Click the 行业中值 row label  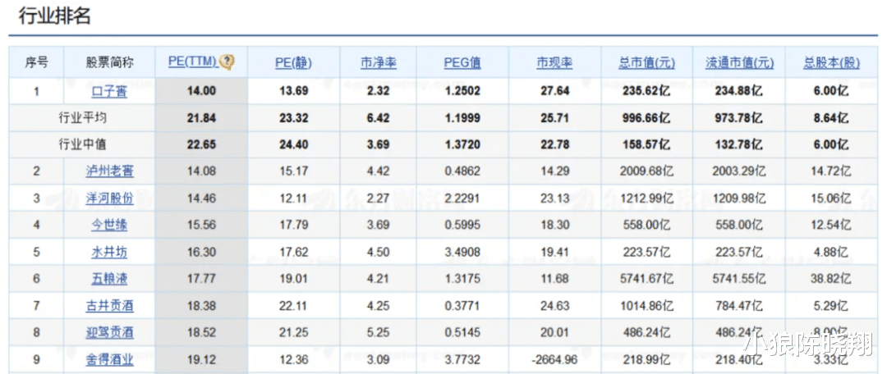[82, 144]
